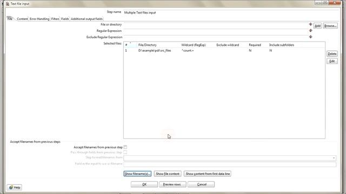Switch to the Filters tab
The width and height of the screenshot is (346, 194).
point(55,19)
